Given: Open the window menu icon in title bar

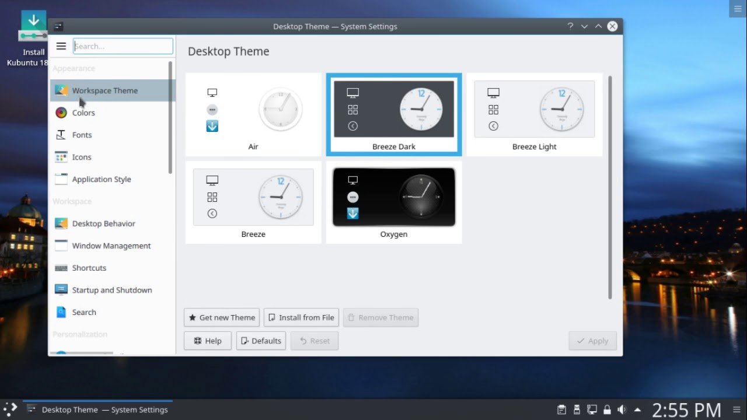Looking at the screenshot, I should [x=58, y=26].
